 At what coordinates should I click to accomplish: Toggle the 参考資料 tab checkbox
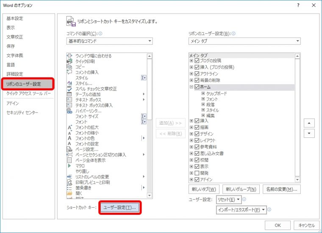pos(197,147)
